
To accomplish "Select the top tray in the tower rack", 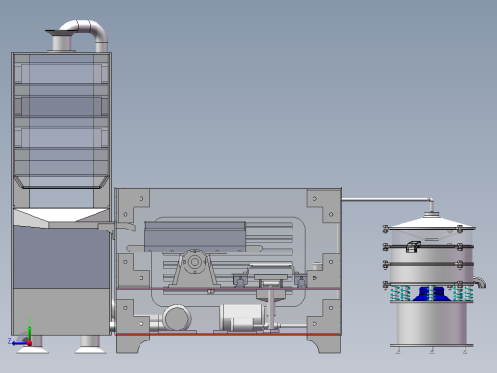I will [61, 74].
